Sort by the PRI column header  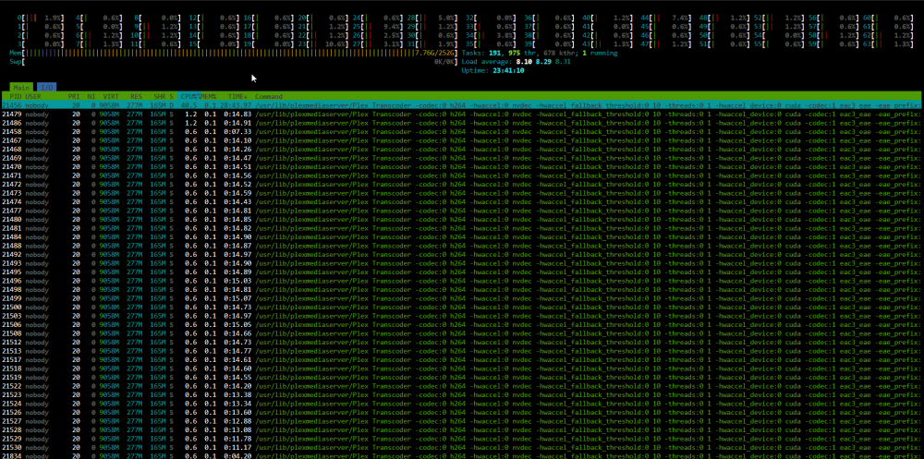pos(74,96)
